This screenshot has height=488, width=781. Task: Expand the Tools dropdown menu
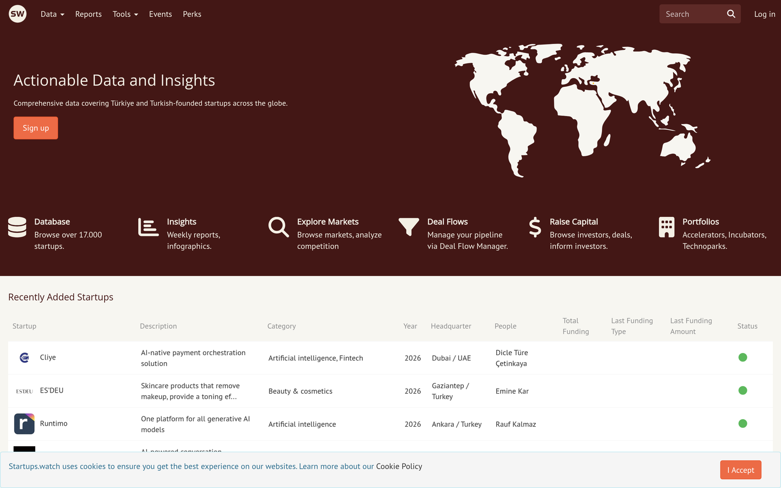click(125, 14)
